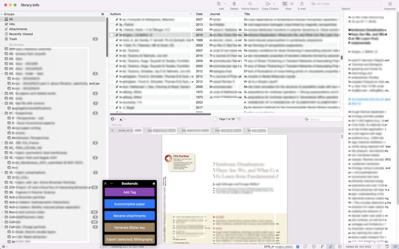Tick the checkbox for the 2007 Polymer row
This screenshot has height=249, width=399.
point(111,19)
